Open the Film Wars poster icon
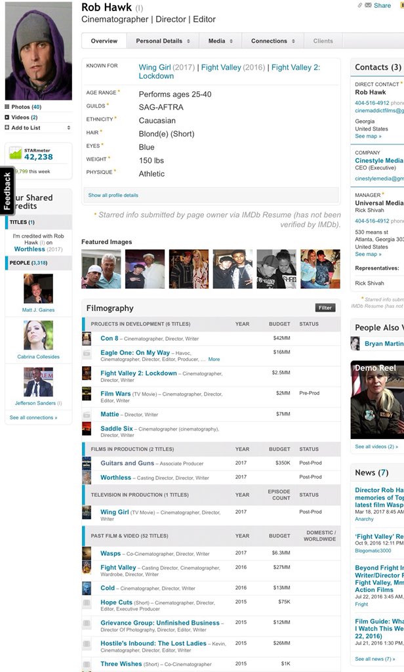 pos(87,394)
